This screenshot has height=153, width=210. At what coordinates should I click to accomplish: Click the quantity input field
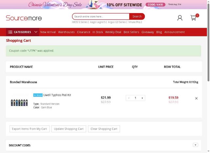[x=136, y=98]
